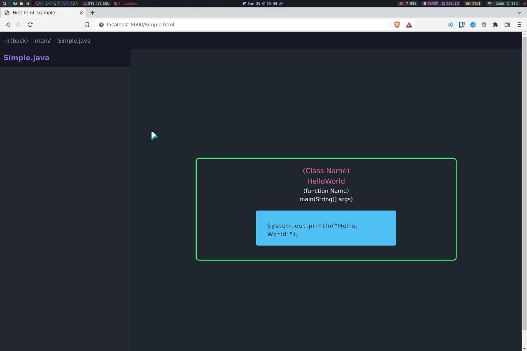Image resolution: width=527 pixels, height=351 pixels.
Task: Open the blue padlock extension icon
Action: pyautogui.click(x=462, y=25)
